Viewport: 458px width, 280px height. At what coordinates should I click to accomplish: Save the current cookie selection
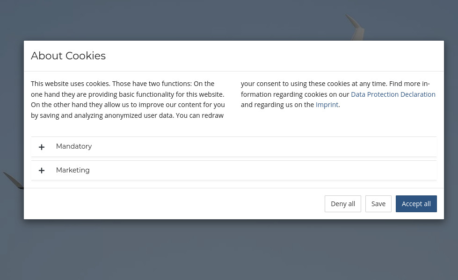[378, 204]
